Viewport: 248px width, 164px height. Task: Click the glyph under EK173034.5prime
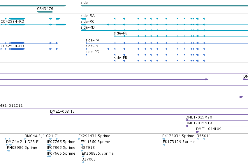point(163,139)
